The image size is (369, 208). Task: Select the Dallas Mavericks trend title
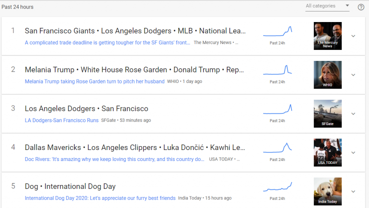tap(135, 148)
